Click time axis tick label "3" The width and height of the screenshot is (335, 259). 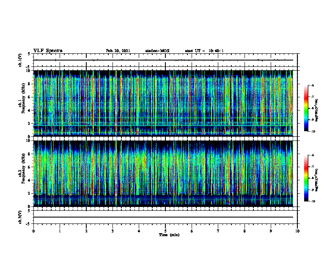click(113, 231)
